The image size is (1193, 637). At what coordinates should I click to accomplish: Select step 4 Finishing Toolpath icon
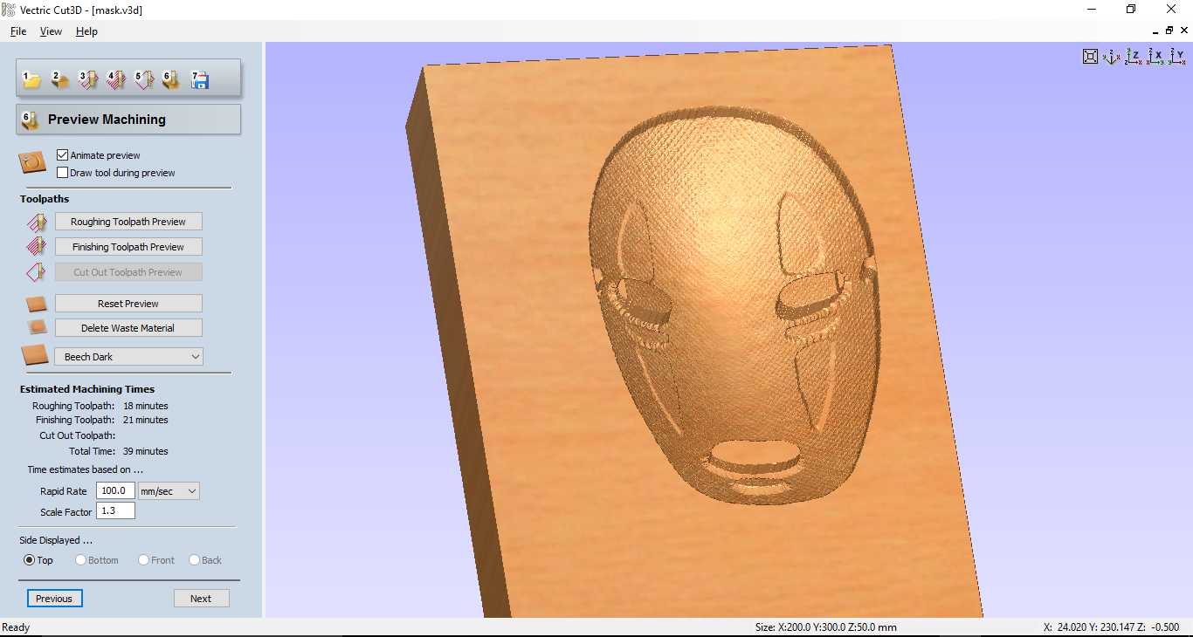[116, 79]
